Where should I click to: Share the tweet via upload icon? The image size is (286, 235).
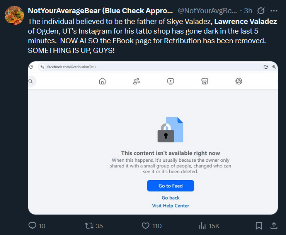click(x=274, y=225)
